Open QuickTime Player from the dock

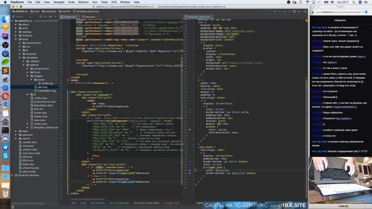[5, 53]
